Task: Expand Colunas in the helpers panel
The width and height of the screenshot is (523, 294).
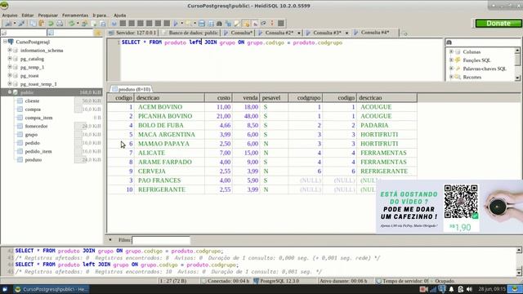Action: (451, 51)
